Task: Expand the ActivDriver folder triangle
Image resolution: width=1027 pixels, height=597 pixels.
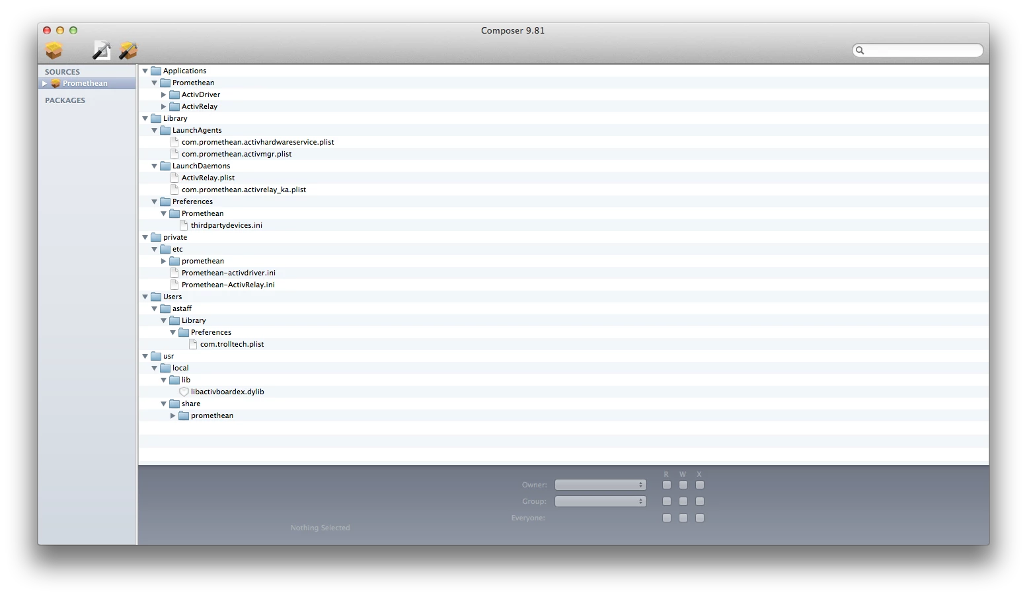Action: 163,94
